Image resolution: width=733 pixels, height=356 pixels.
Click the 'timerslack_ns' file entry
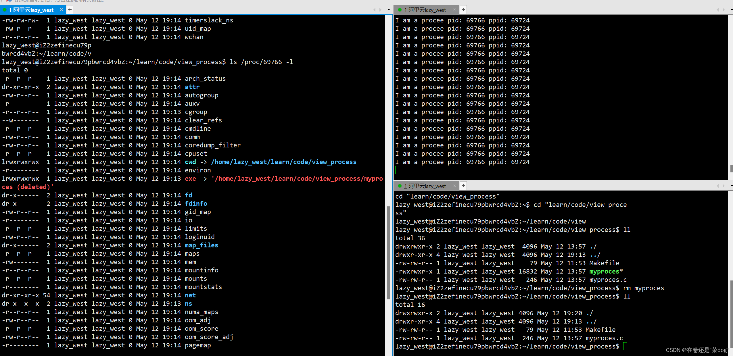click(x=209, y=20)
